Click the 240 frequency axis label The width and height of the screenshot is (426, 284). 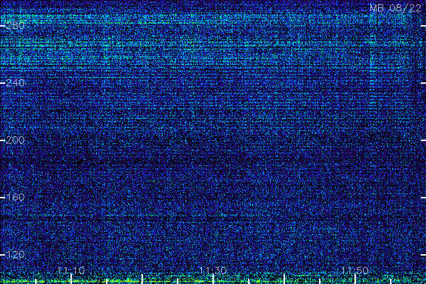(x=15, y=83)
